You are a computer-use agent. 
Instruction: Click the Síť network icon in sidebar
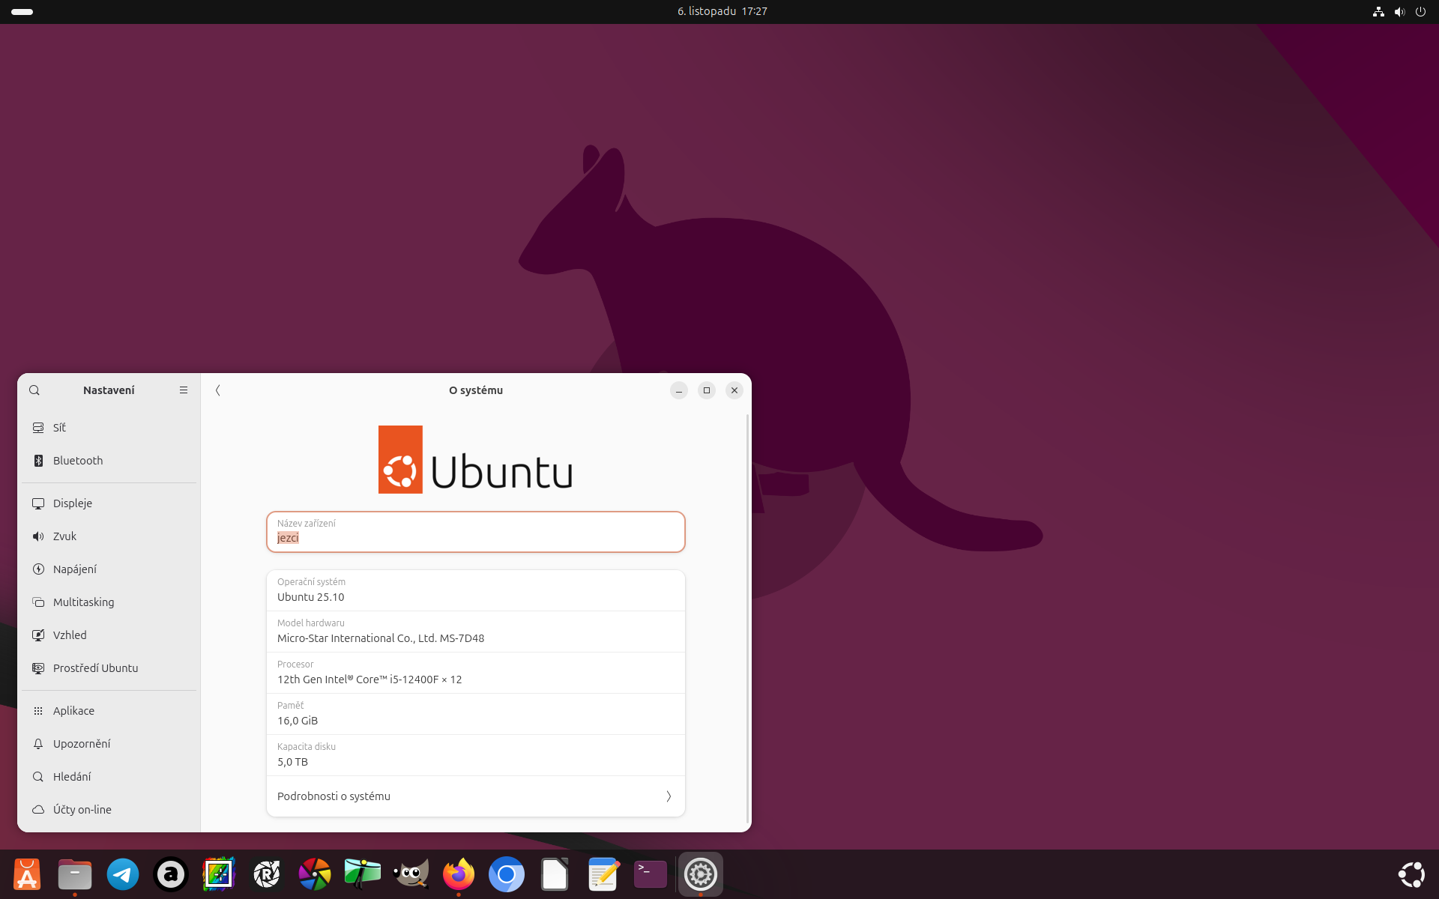click(38, 428)
